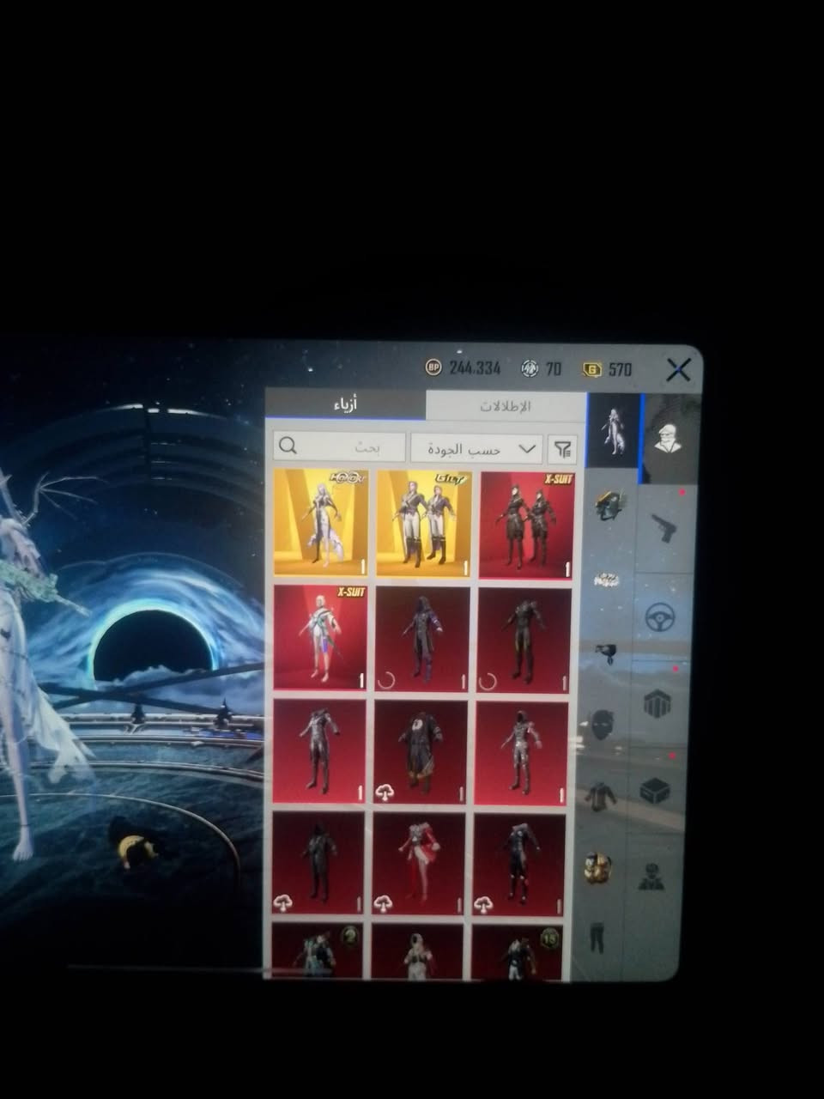Image resolution: width=824 pixels, height=1099 pixels.
Task: Select the X-SUIT two-character dark outfit
Action: (x=527, y=525)
